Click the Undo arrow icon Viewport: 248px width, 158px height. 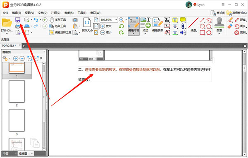36,20
